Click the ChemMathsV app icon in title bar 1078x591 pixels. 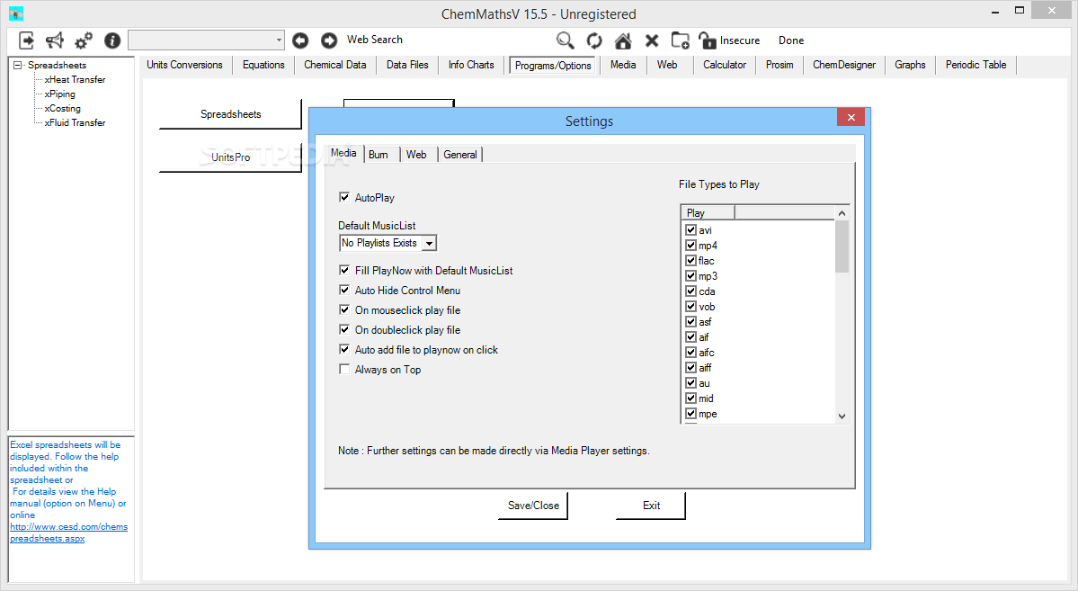(16, 13)
